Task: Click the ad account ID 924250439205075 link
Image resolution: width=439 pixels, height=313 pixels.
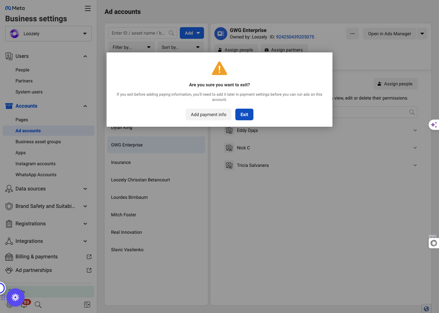Action: [295, 37]
